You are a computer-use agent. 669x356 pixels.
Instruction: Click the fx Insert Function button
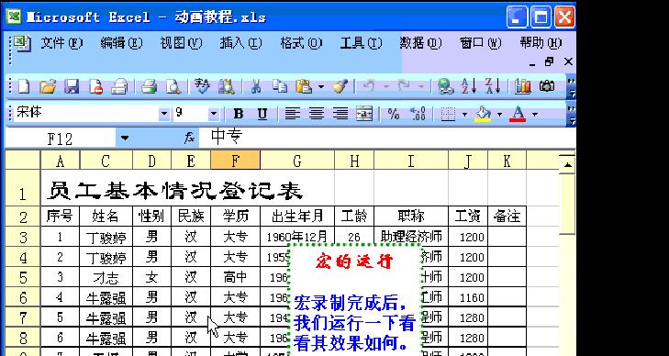(x=189, y=138)
